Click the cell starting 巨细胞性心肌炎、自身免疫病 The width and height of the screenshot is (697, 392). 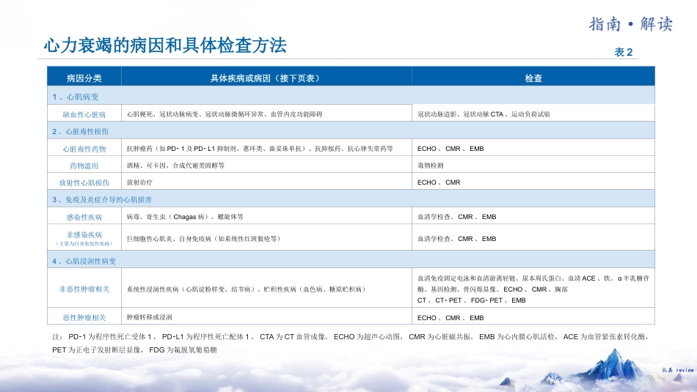[x=266, y=238]
